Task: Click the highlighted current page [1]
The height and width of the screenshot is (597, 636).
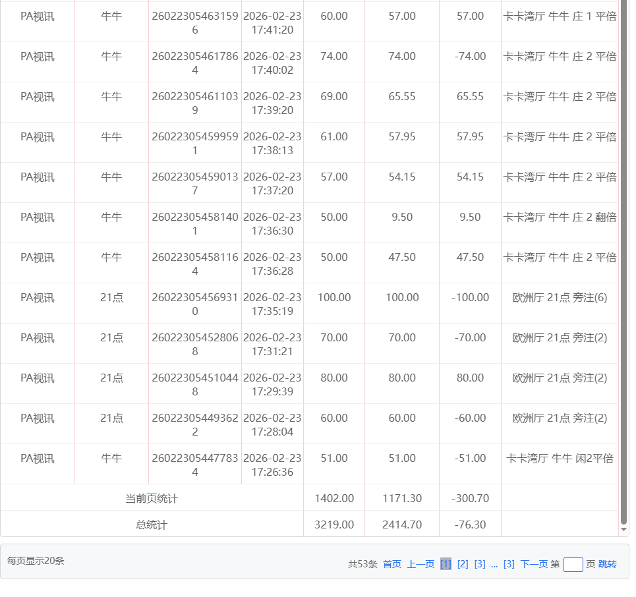Action: 446,564
